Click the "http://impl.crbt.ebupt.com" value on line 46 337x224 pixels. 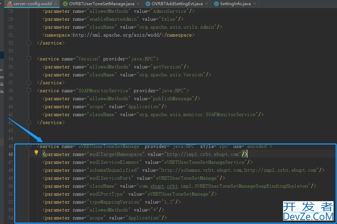pos(203,155)
